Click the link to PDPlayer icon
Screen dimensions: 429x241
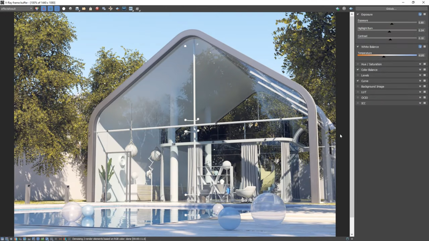[x=124, y=9]
